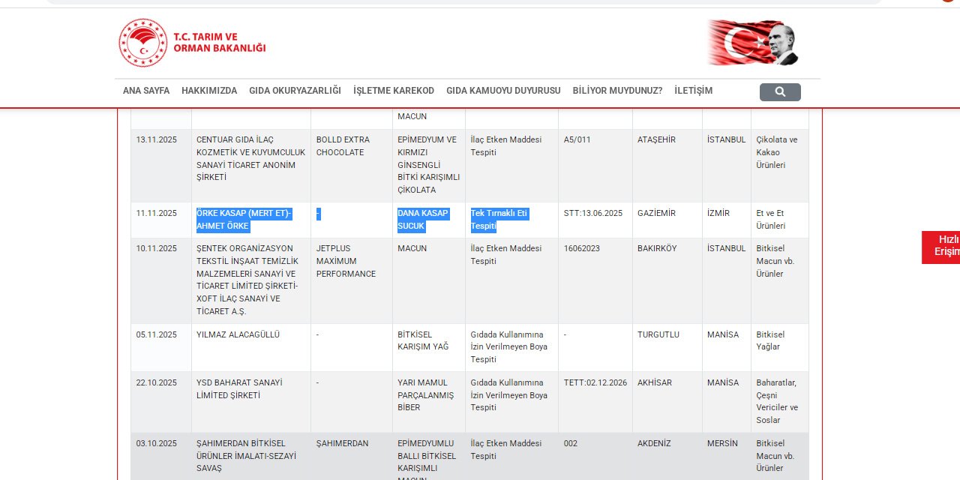Open GIDA KAMUOYU DUYURUSU page
This screenshot has height=480, width=960.
[503, 91]
